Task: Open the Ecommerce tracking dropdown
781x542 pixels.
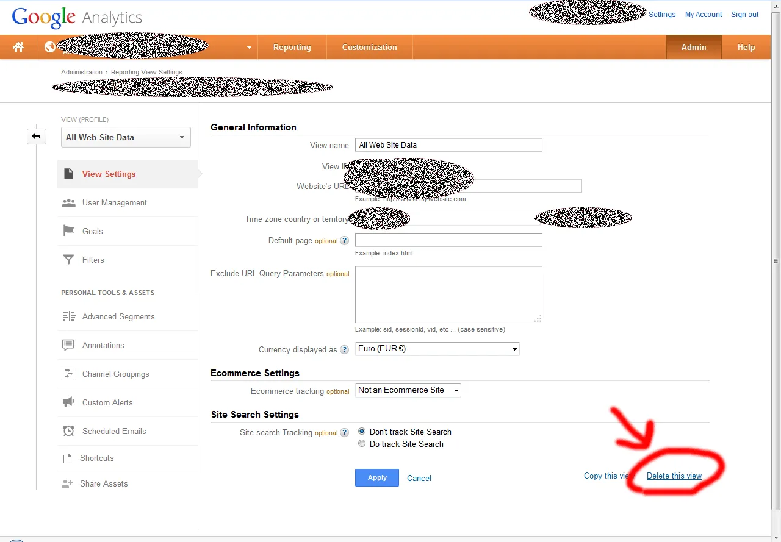Action: [x=408, y=390]
